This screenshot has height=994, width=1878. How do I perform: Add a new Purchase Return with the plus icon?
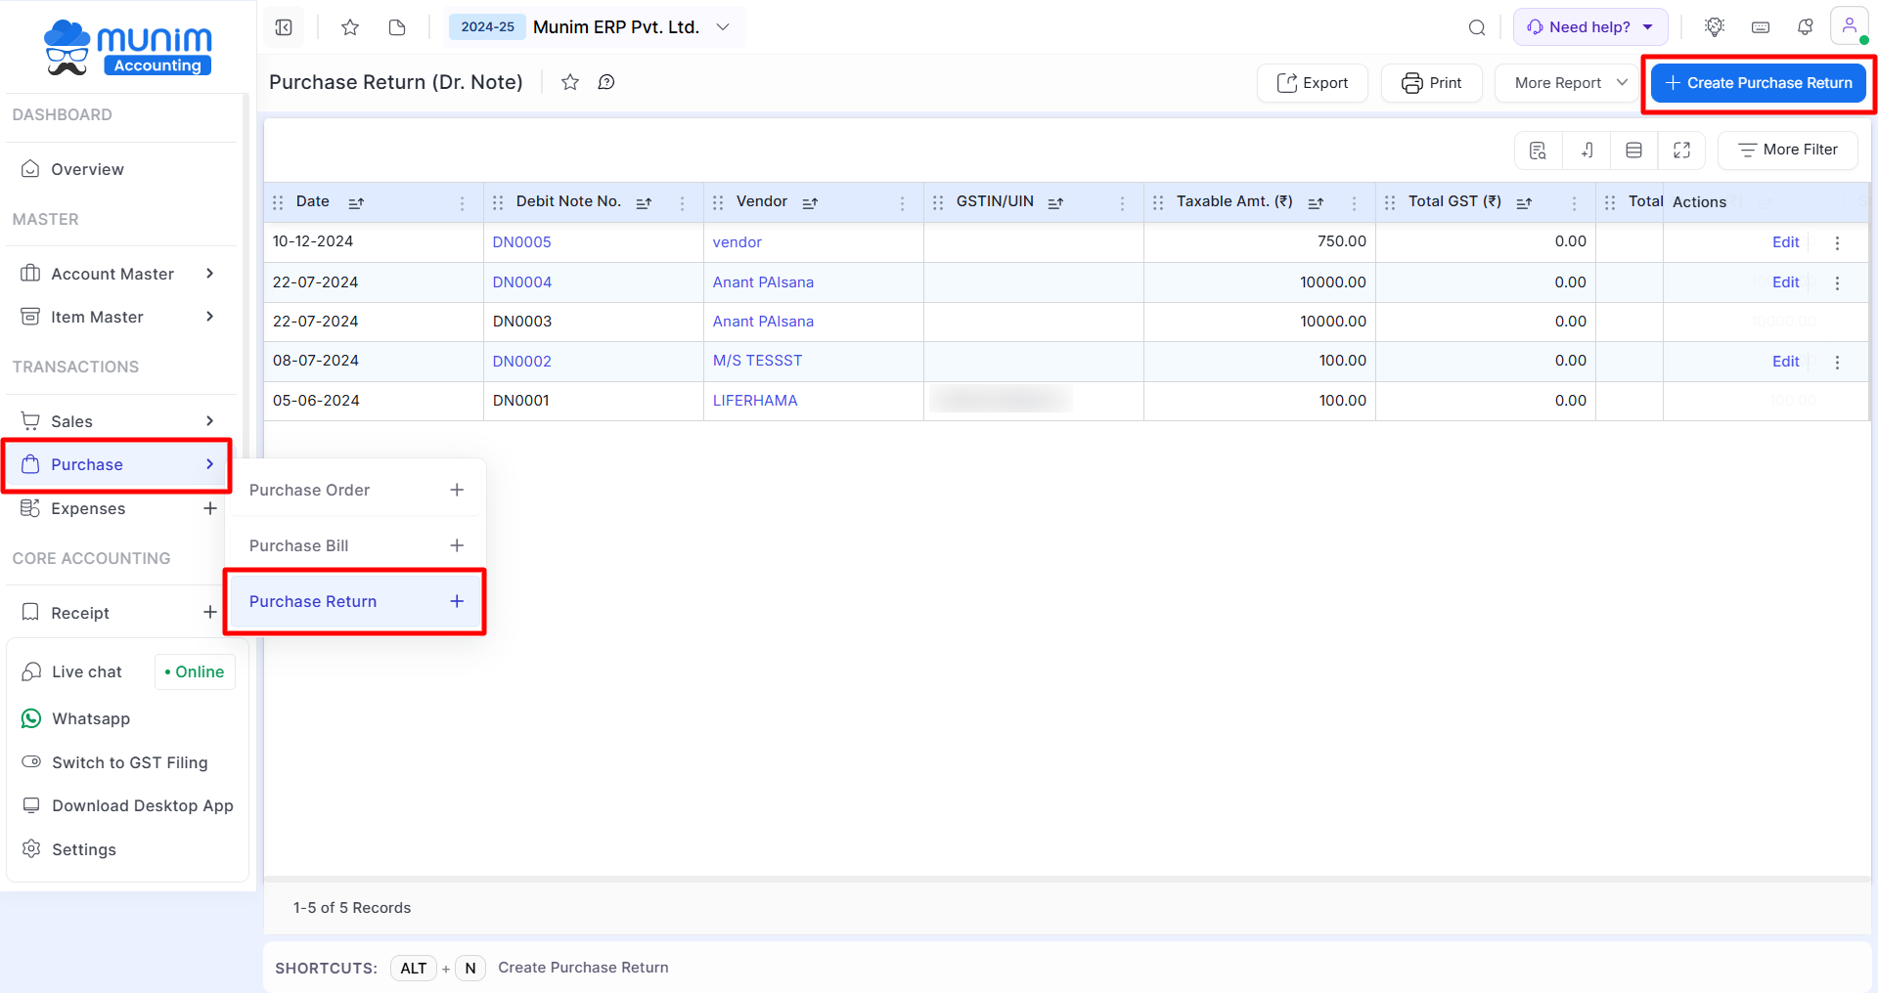tap(457, 601)
